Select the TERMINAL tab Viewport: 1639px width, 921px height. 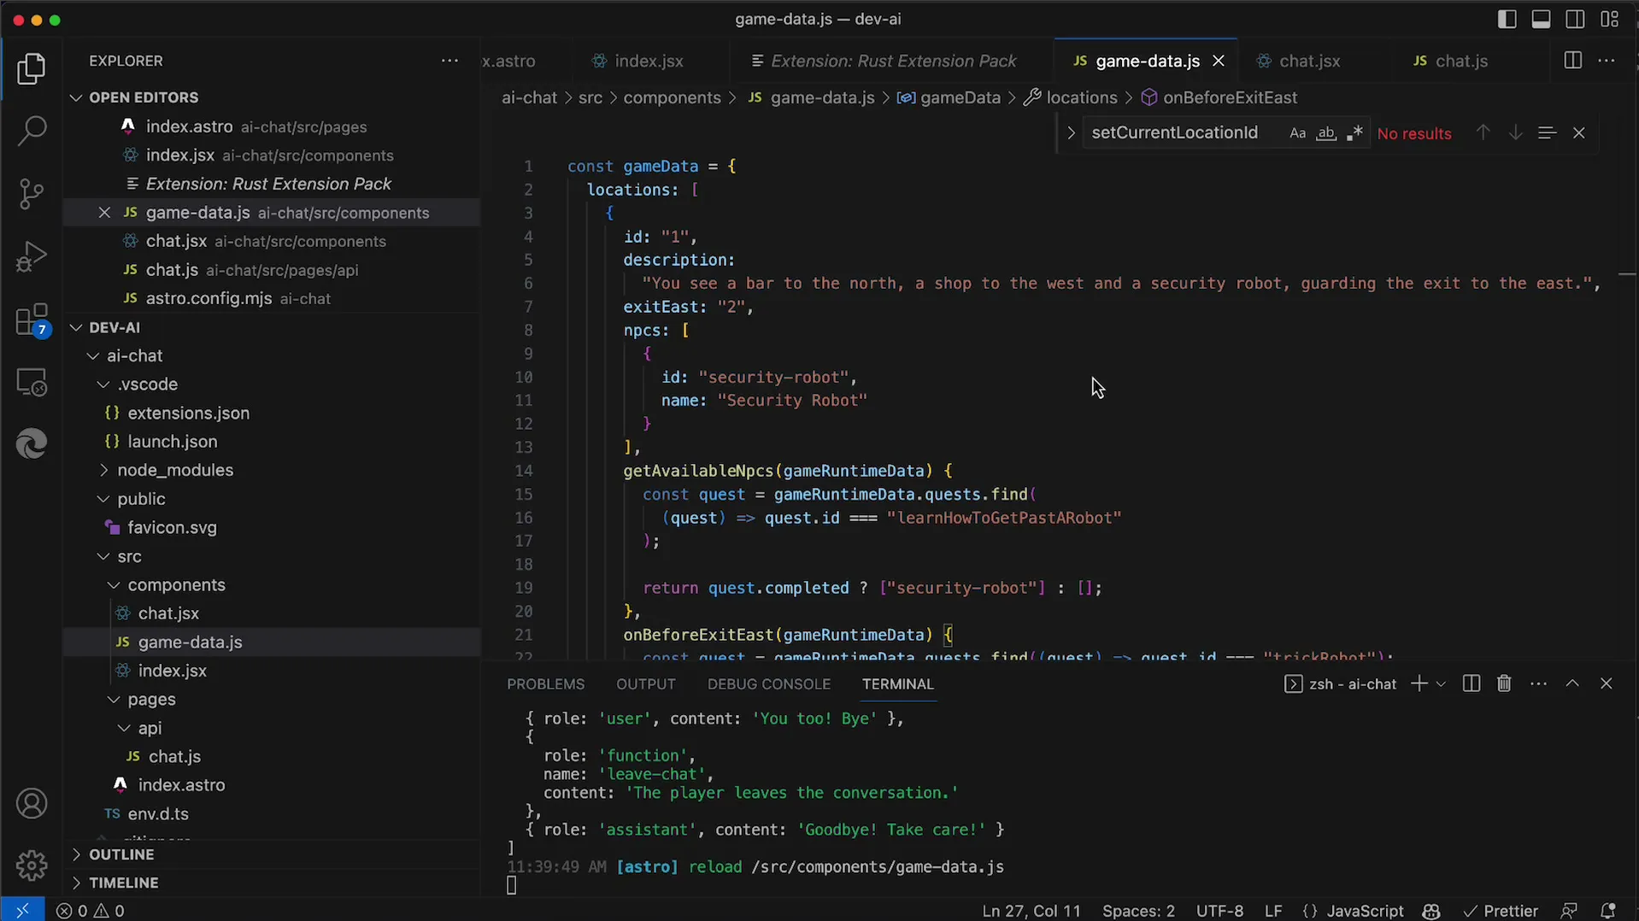point(897,683)
